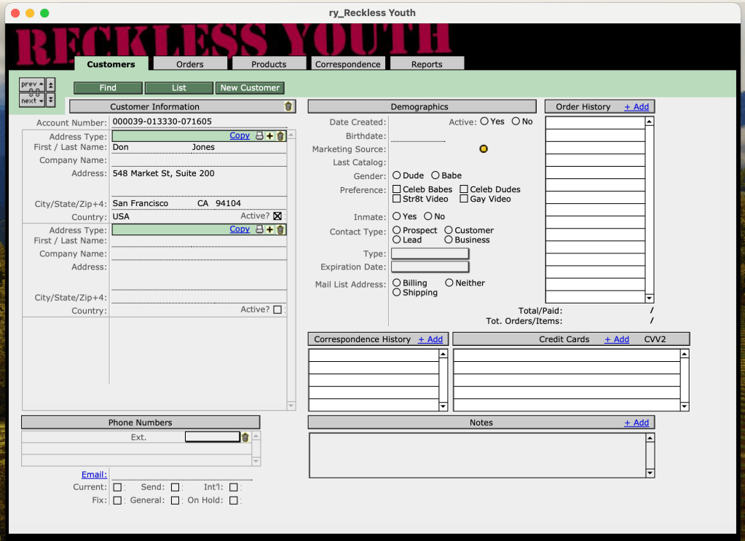Click the Find button
The height and width of the screenshot is (541, 745).
107,87
